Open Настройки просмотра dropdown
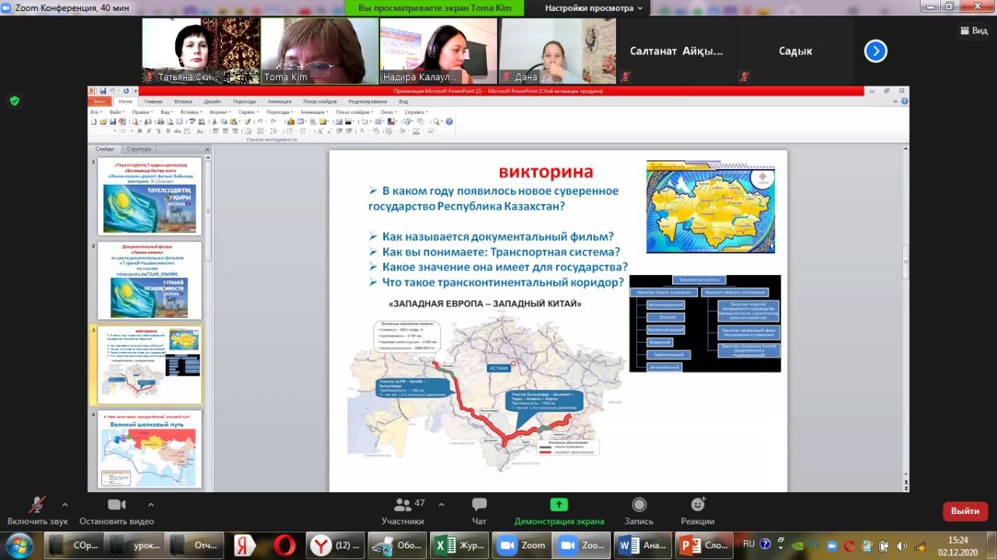997x560 pixels. [594, 8]
